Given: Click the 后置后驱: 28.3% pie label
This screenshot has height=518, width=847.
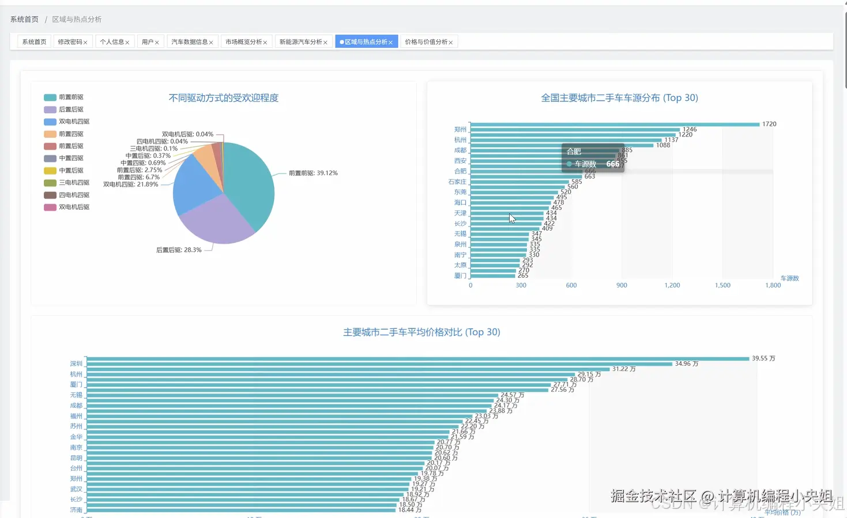Looking at the screenshot, I should pos(179,250).
